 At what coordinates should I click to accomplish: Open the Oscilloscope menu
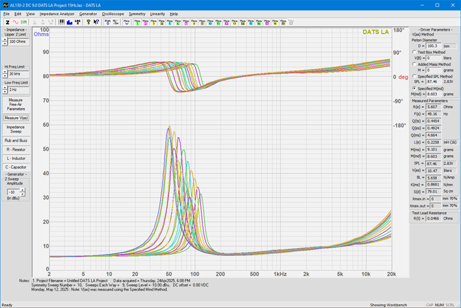pos(113,14)
